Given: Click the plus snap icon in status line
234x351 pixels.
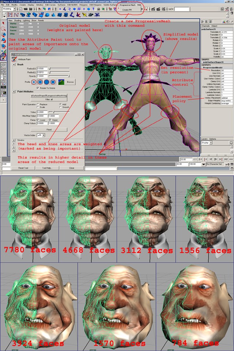Looking at the screenshot, I should (60, 9).
